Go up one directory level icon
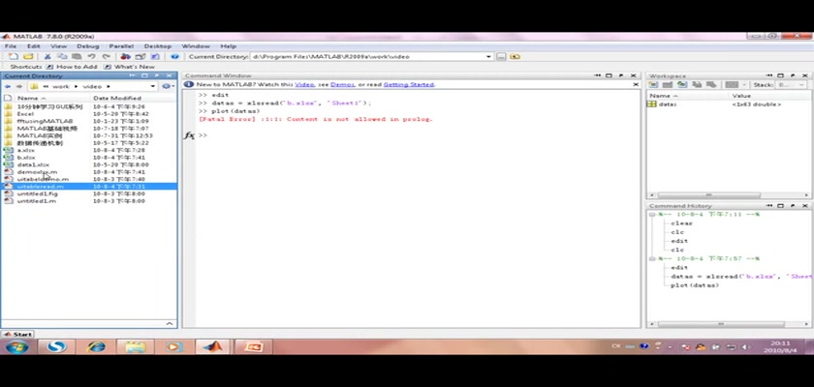The height and width of the screenshot is (387, 814). tap(515, 56)
